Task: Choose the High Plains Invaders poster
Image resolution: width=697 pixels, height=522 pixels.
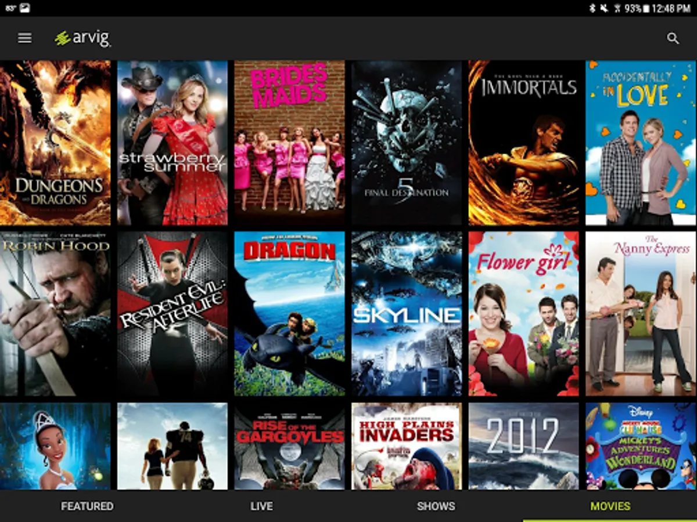Action: pyautogui.click(x=407, y=446)
